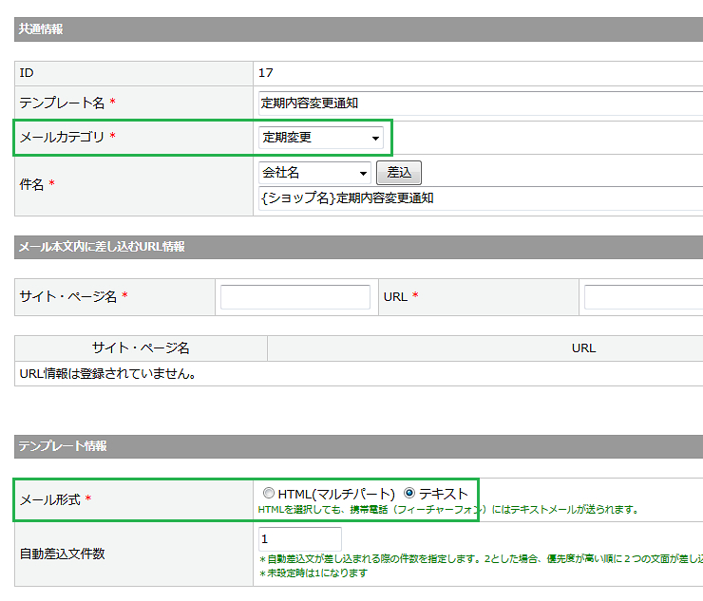The height and width of the screenshot is (601, 703).
Task: Select the HTML(マルチパート) radio button
Action: click(x=269, y=494)
